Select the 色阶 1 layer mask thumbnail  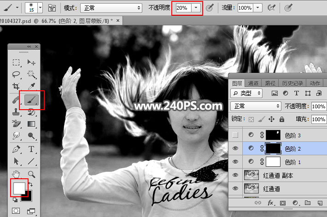pyautogui.click(x=274, y=162)
